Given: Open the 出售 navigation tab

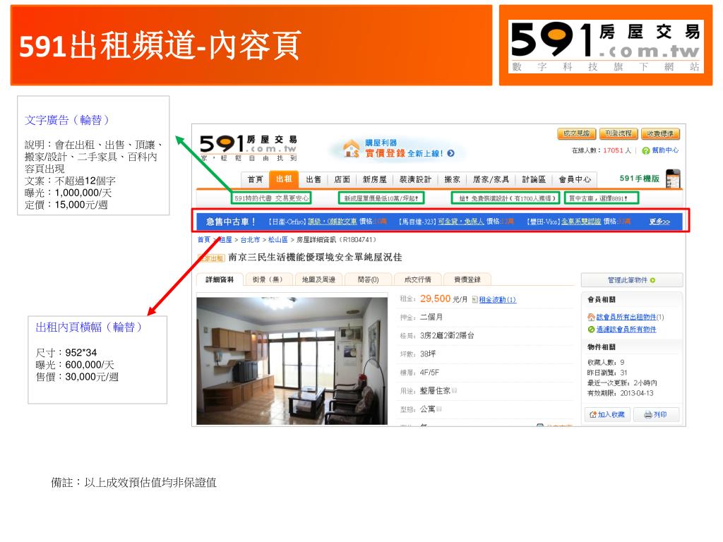Looking at the screenshot, I should click(x=313, y=179).
